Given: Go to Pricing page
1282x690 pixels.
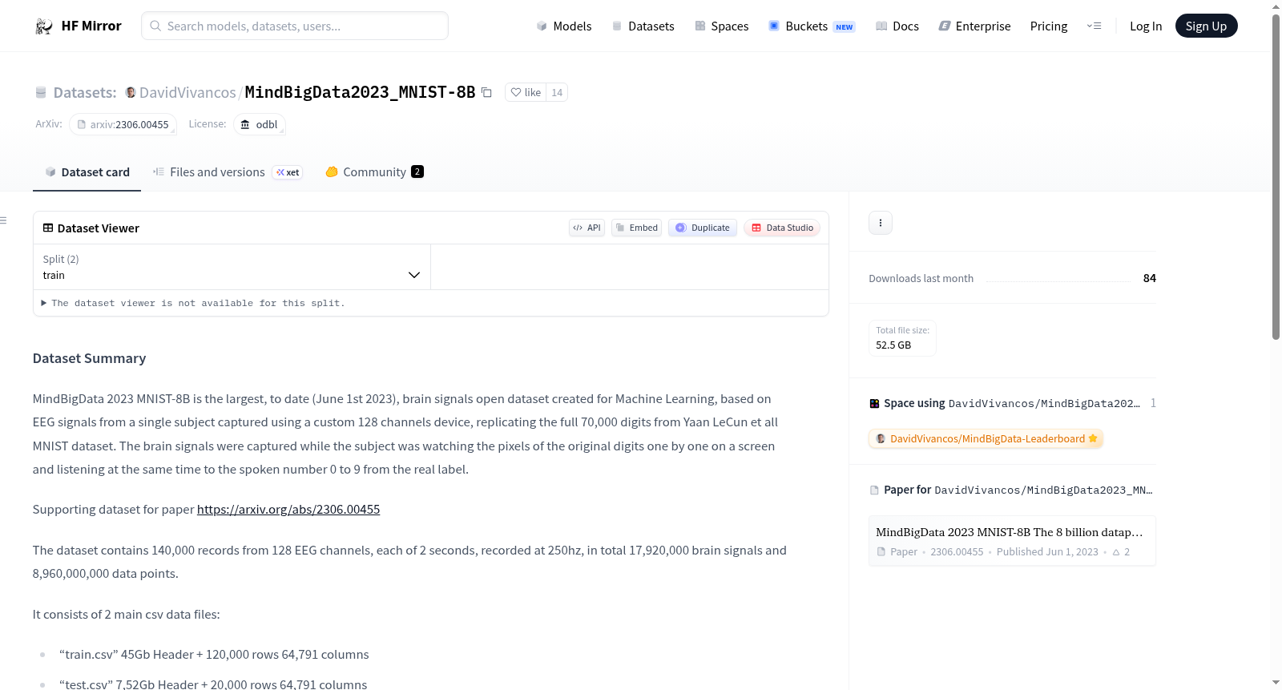Looking at the screenshot, I should click(1049, 26).
